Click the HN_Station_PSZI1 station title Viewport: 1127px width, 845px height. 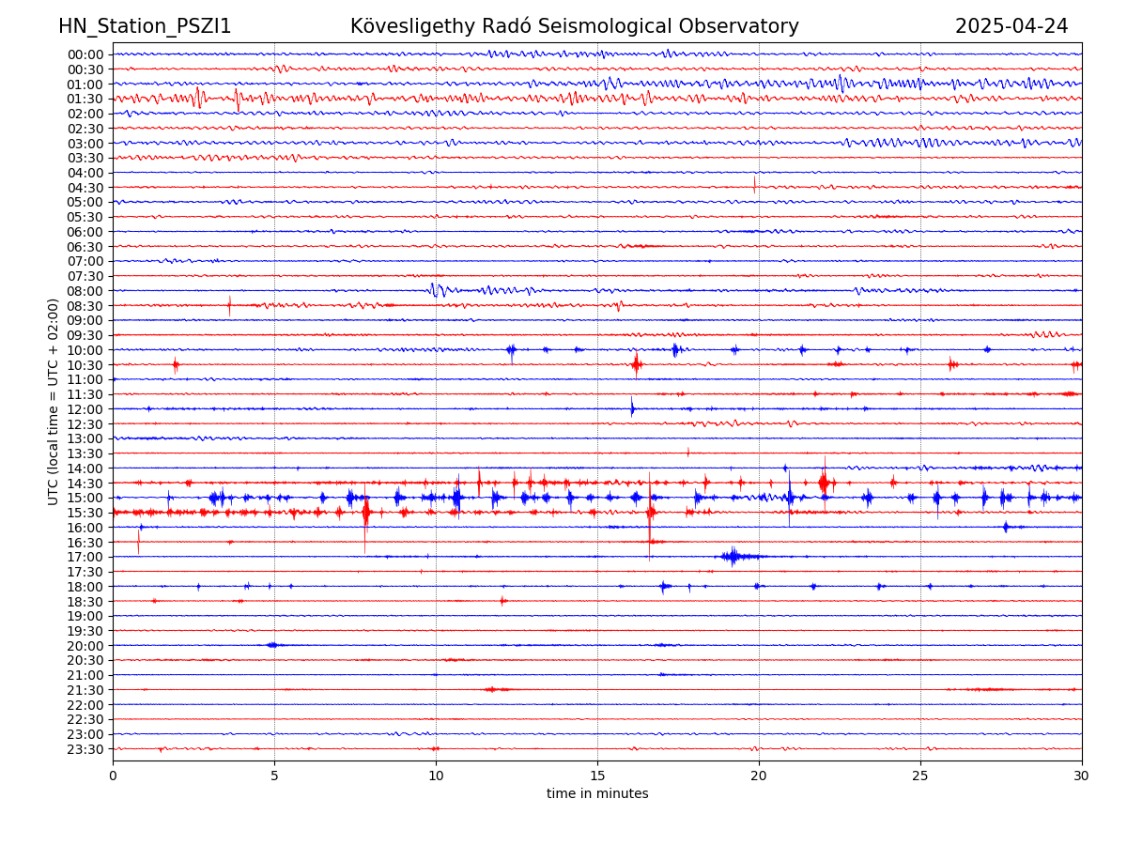[x=145, y=27]
